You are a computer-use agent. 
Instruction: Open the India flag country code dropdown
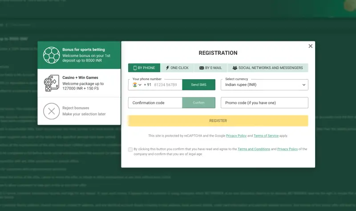point(137,85)
